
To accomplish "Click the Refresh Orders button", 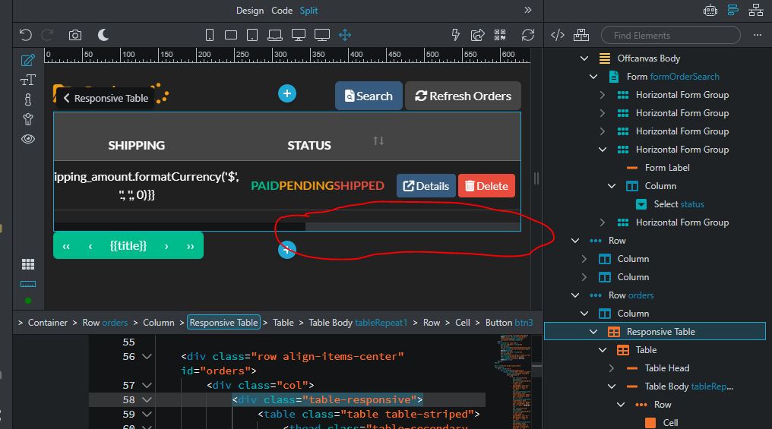I will pyautogui.click(x=463, y=96).
